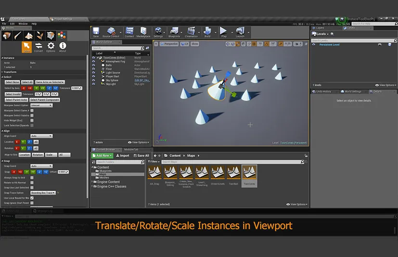Switch to Paint mode brush icon
The height and width of the screenshot is (257, 398).
[18, 36]
